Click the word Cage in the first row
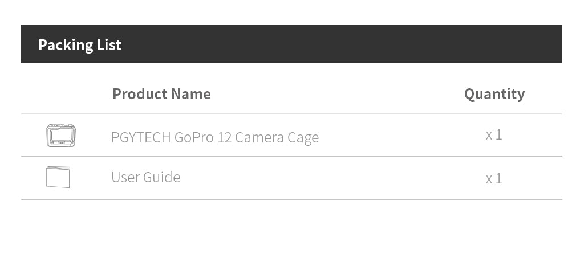 303,138
